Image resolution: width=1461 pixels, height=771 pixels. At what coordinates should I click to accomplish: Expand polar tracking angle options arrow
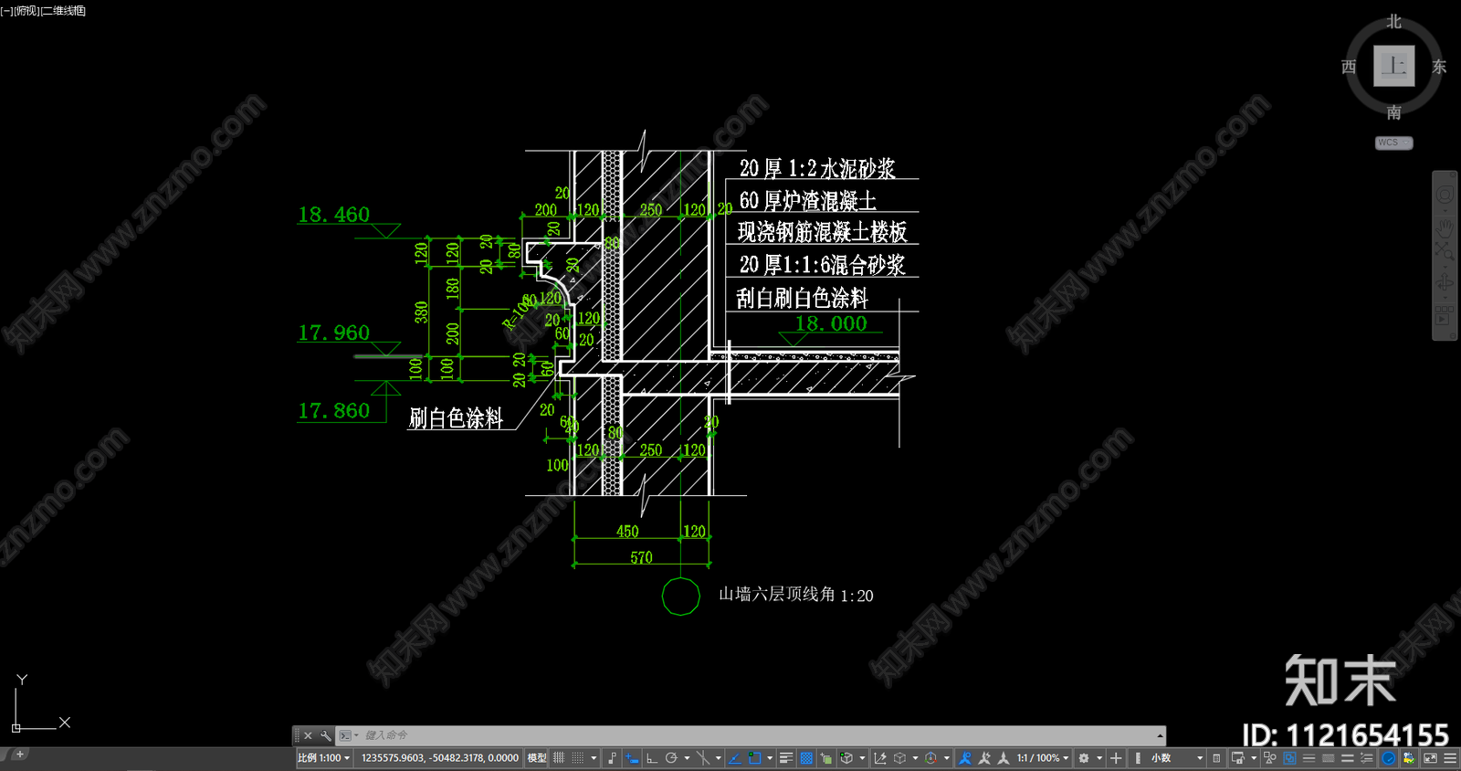(687, 758)
